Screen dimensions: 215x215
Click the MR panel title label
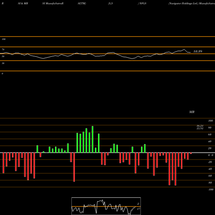pos(192,112)
